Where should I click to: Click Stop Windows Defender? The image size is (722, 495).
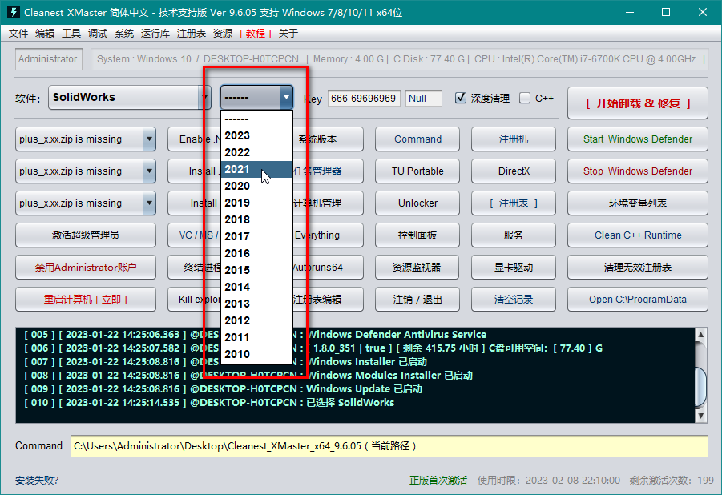pyautogui.click(x=637, y=171)
